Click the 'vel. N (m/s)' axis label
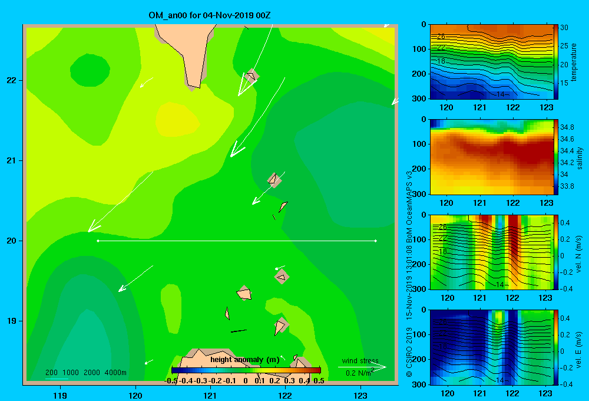 click(579, 254)
